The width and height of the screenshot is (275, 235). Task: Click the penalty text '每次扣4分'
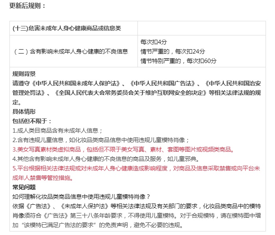pyautogui.click(x=154, y=42)
